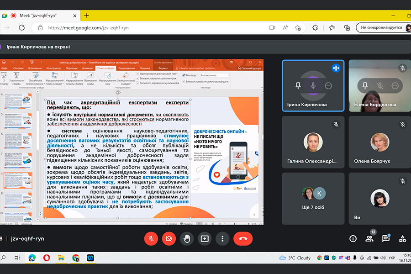Select the Галина Олександрі... participant tile
The height and width of the screenshot is (274, 411).
313,142
